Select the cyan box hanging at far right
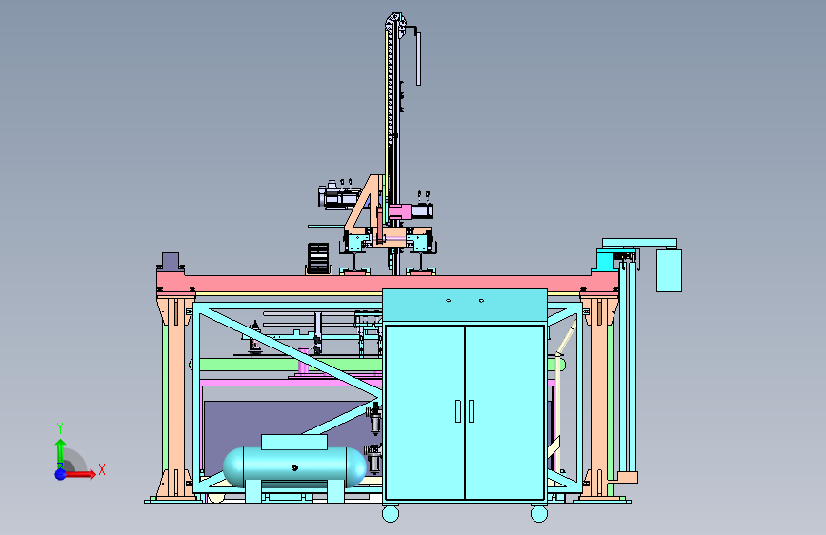Viewport: 826px width, 535px height. [669, 270]
